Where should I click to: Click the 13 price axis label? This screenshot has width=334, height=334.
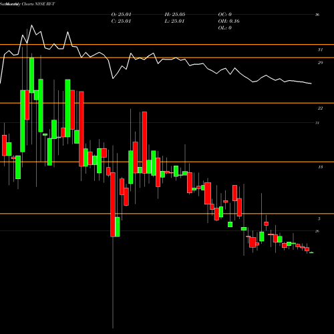click(320, 167)
